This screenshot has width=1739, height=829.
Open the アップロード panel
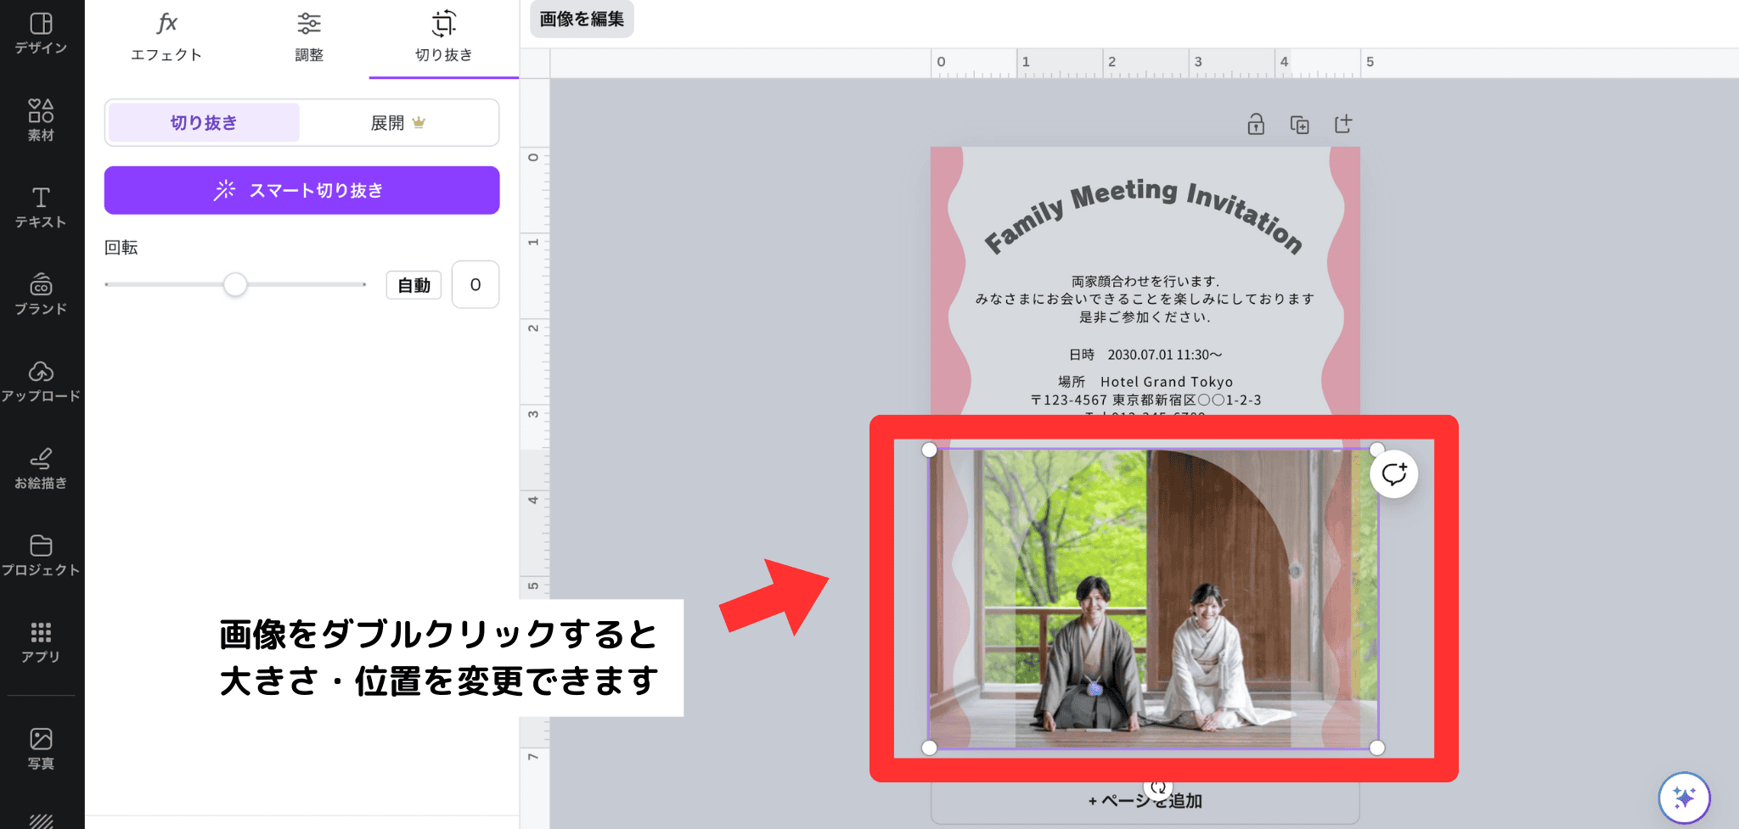pyautogui.click(x=41, y=381)
